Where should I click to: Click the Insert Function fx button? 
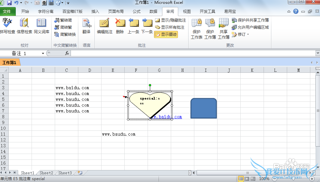click(x=67, y=53)
